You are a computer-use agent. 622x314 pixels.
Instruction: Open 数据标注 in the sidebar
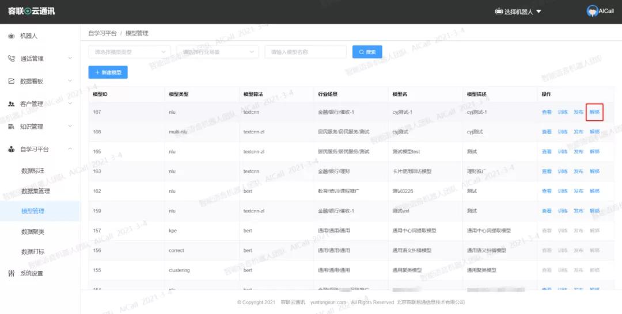[x=33, y=171]
